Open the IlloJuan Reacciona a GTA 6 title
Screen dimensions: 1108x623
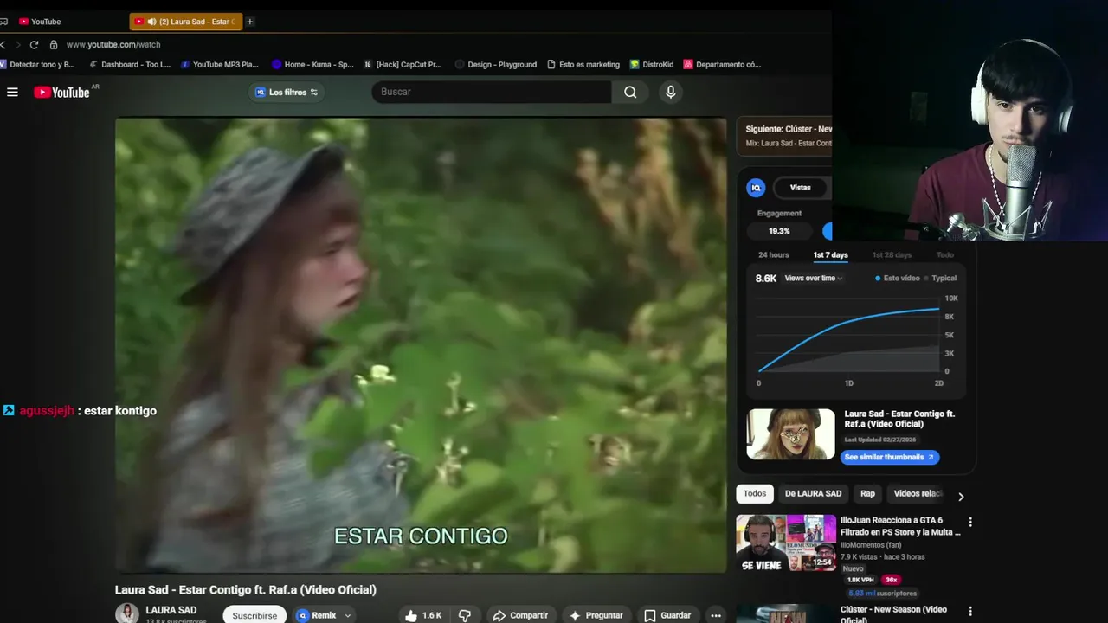(x=900, y=526)
